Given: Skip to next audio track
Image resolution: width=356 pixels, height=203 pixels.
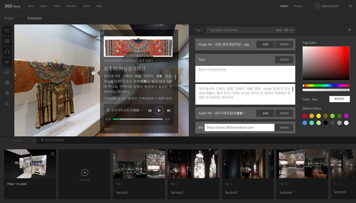Looking at the screenshot, I should pos(168,110).
